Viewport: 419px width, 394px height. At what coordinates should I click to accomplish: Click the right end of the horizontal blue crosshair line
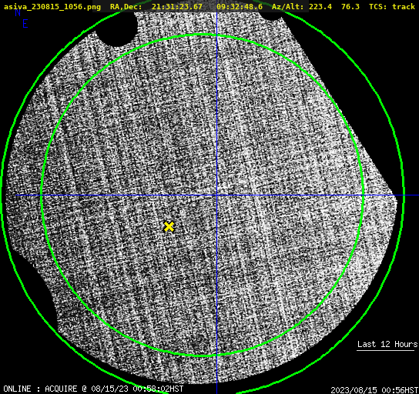[x=417, y=195]
